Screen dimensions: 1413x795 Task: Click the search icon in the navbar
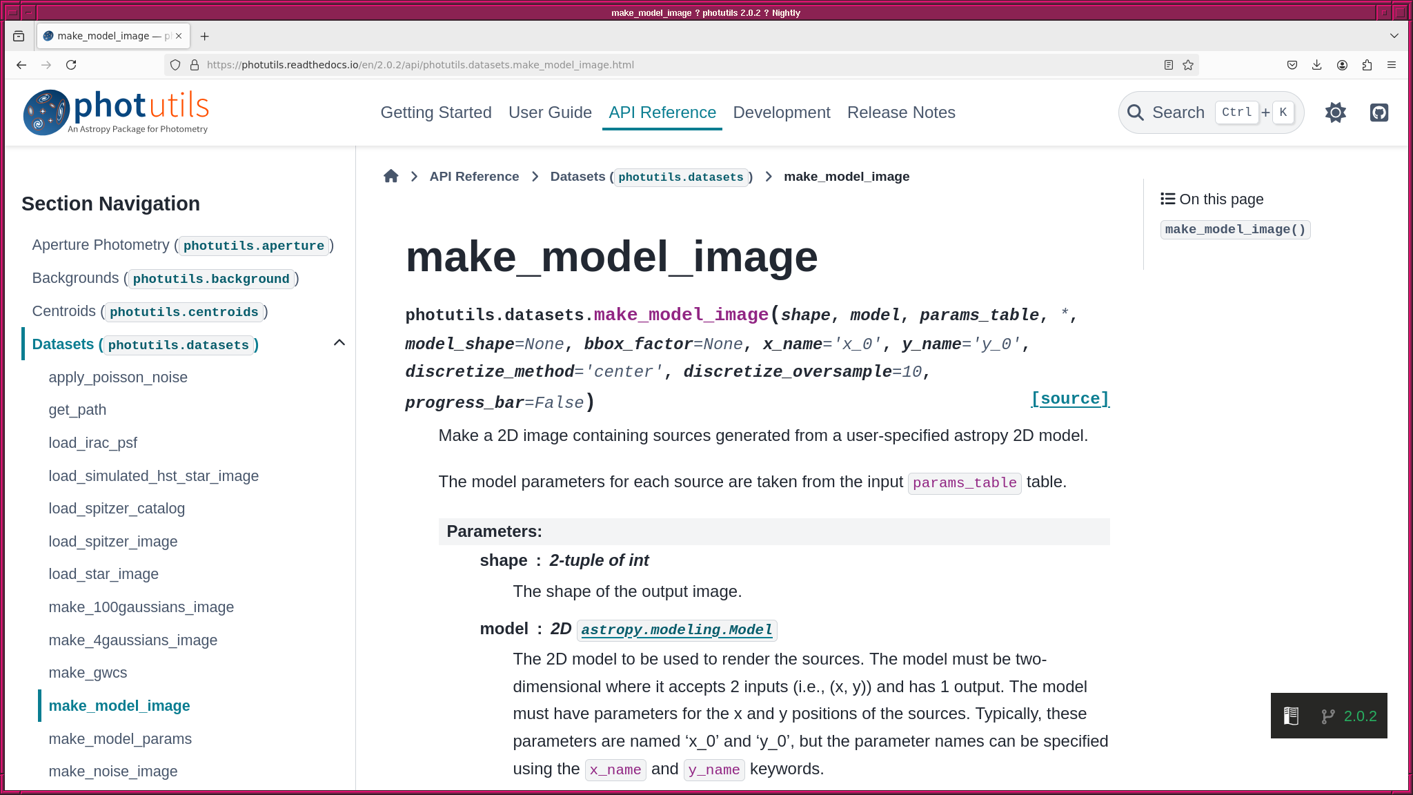point(1136,112)
